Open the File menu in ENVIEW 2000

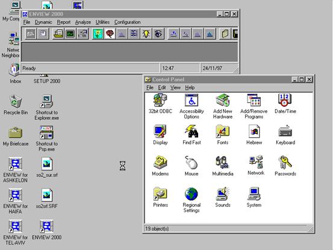(x=26, y=22)
